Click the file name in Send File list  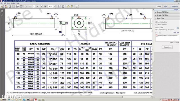168,36
